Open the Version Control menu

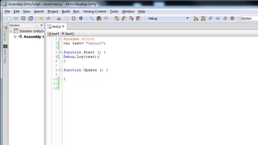[x=95, y=12]
